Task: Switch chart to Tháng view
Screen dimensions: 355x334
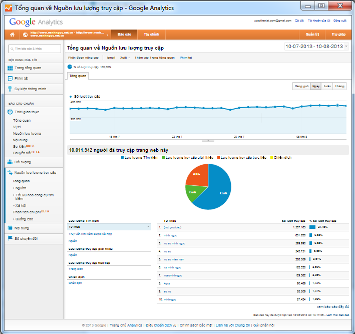Action: [339, 86]
